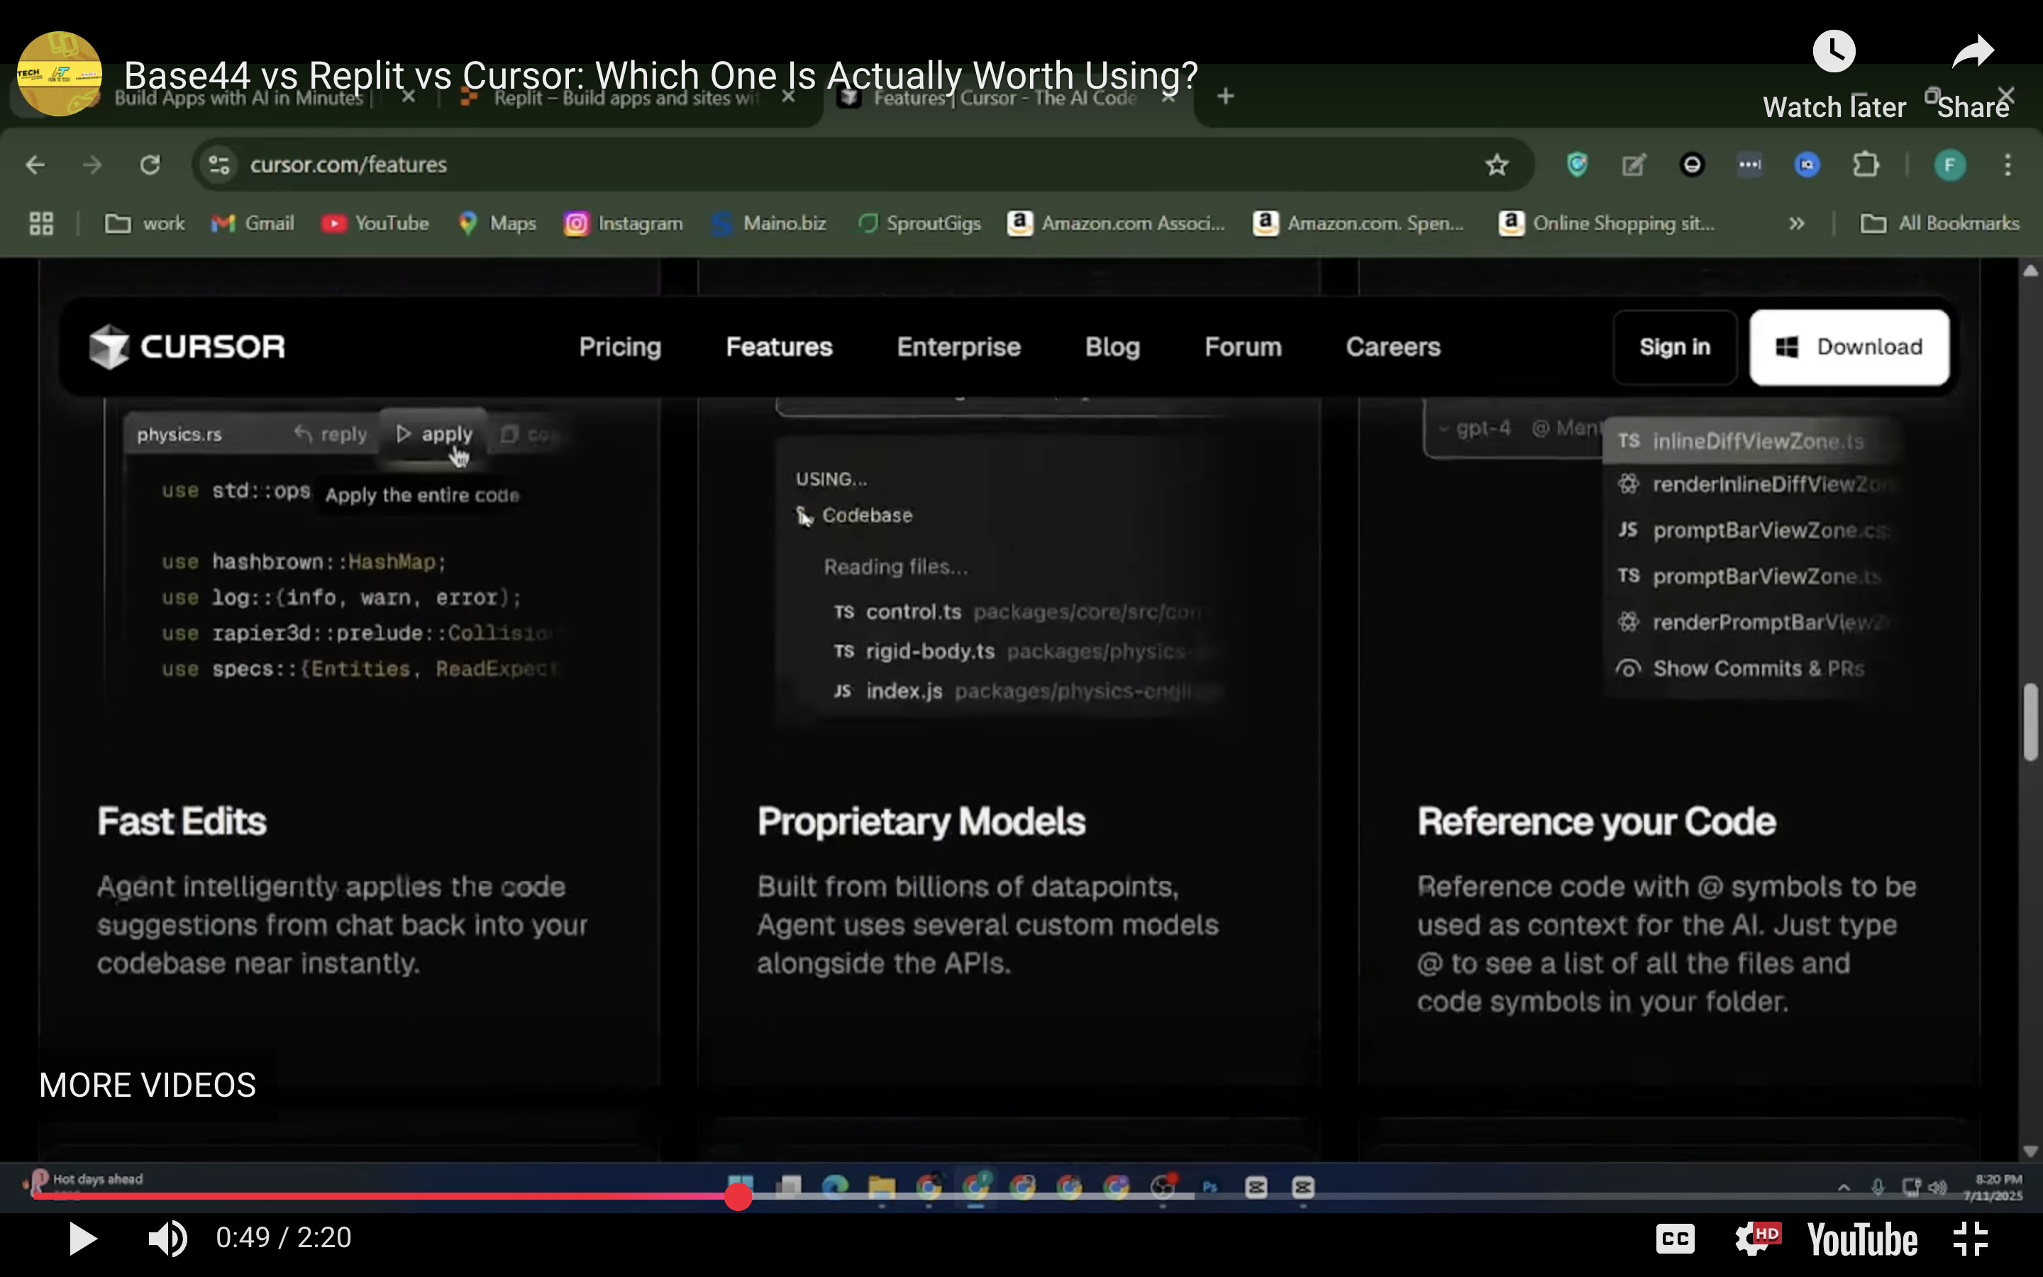2043x1277 pixels.
Task: Open the video title link
Action: (x=661, y=75)
